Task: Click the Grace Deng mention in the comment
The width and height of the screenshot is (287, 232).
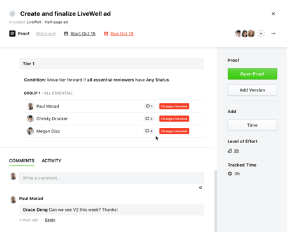Action: tap(35, 210)
